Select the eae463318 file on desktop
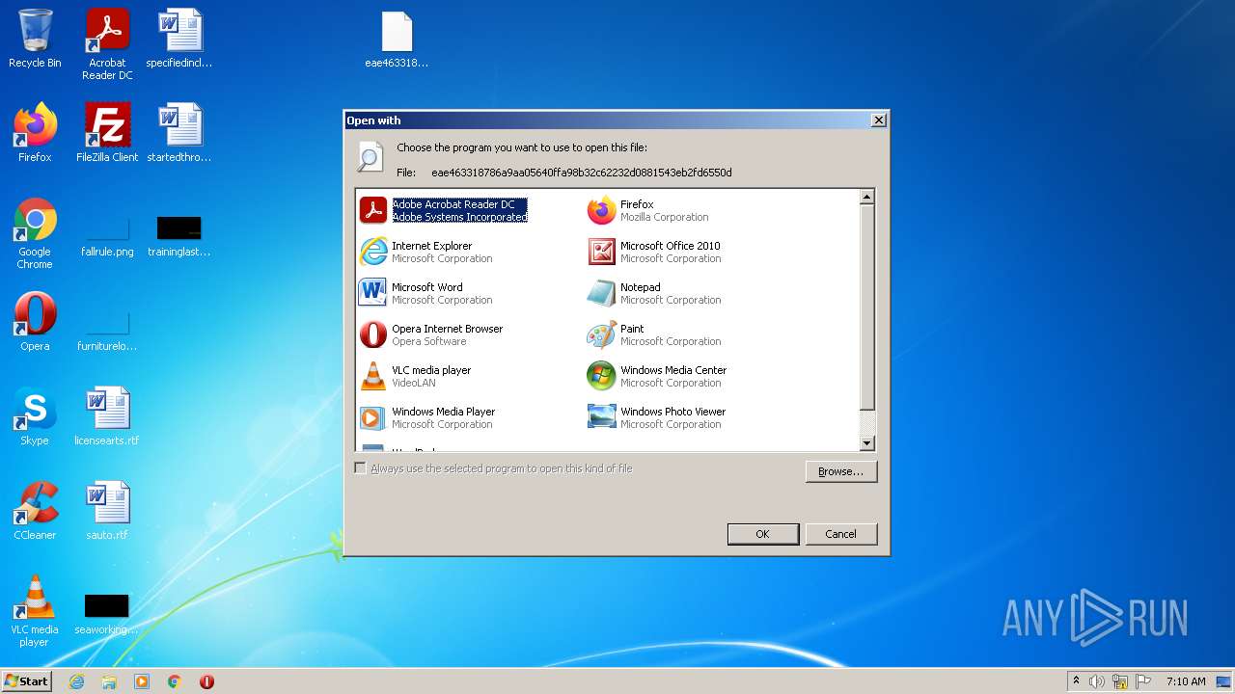Screen dimensions: 1235x694 [x=397, y=40]
